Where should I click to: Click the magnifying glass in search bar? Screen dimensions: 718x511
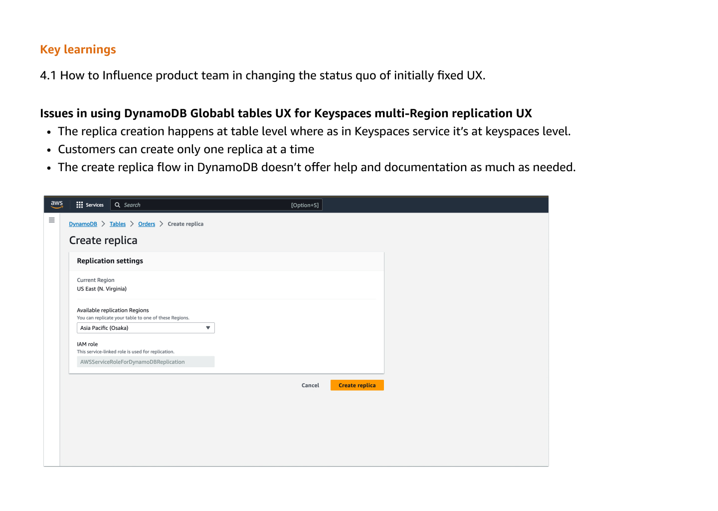(117, 205)
